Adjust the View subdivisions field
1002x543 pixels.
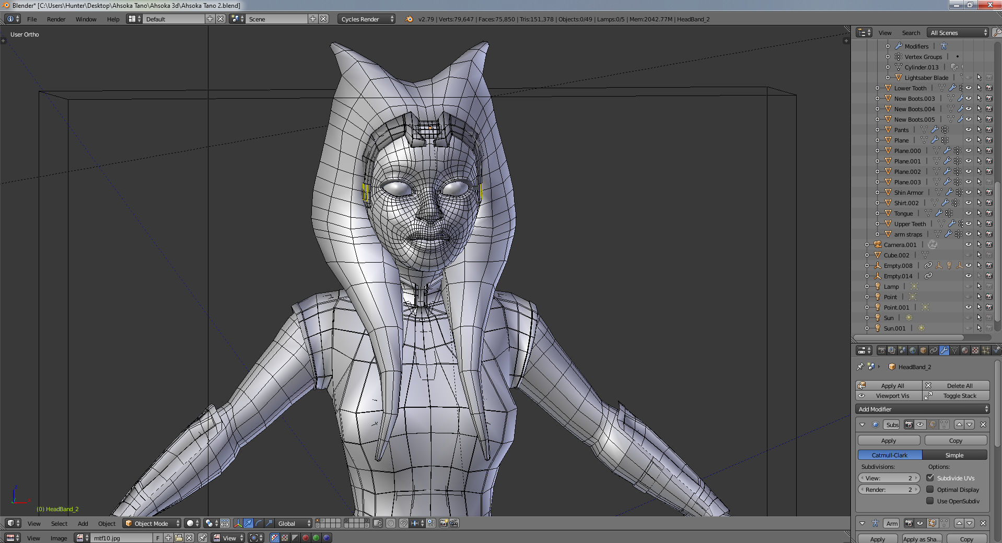pos(889,478)
